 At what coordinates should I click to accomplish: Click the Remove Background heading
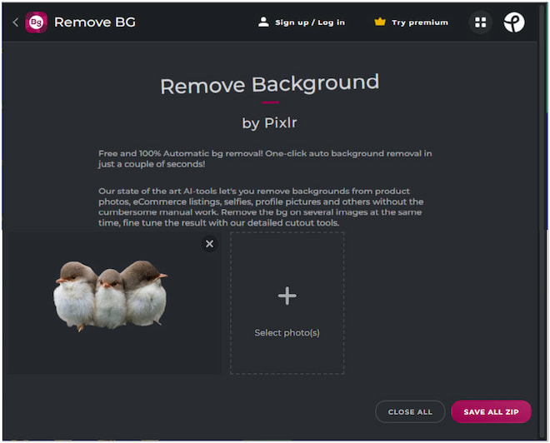(269, 85)
